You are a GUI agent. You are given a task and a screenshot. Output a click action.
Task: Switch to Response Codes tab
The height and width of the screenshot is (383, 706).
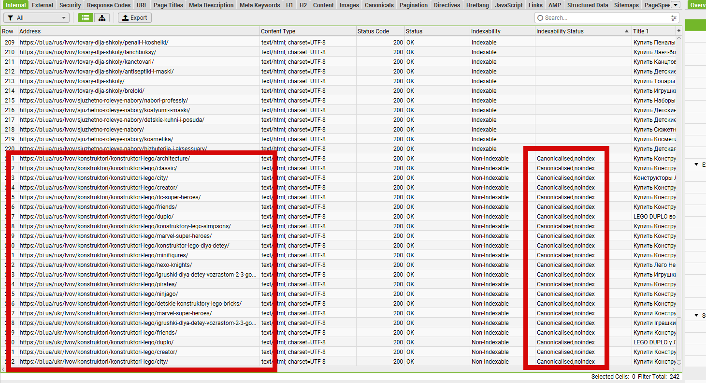109,5
